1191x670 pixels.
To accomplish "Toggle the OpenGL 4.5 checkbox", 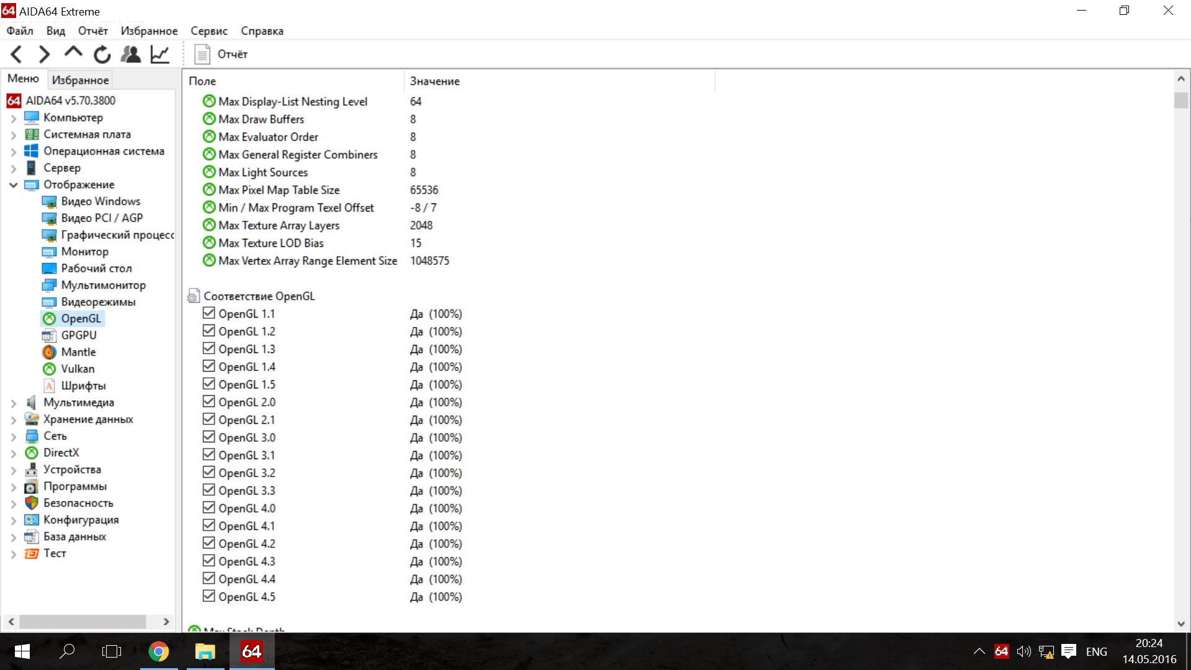I will [x=209, y=597].
